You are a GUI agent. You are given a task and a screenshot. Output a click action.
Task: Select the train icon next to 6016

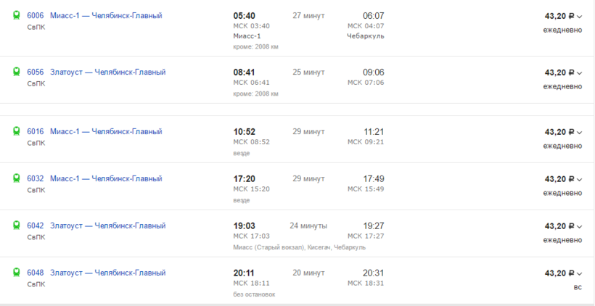(x=16, y=131)
